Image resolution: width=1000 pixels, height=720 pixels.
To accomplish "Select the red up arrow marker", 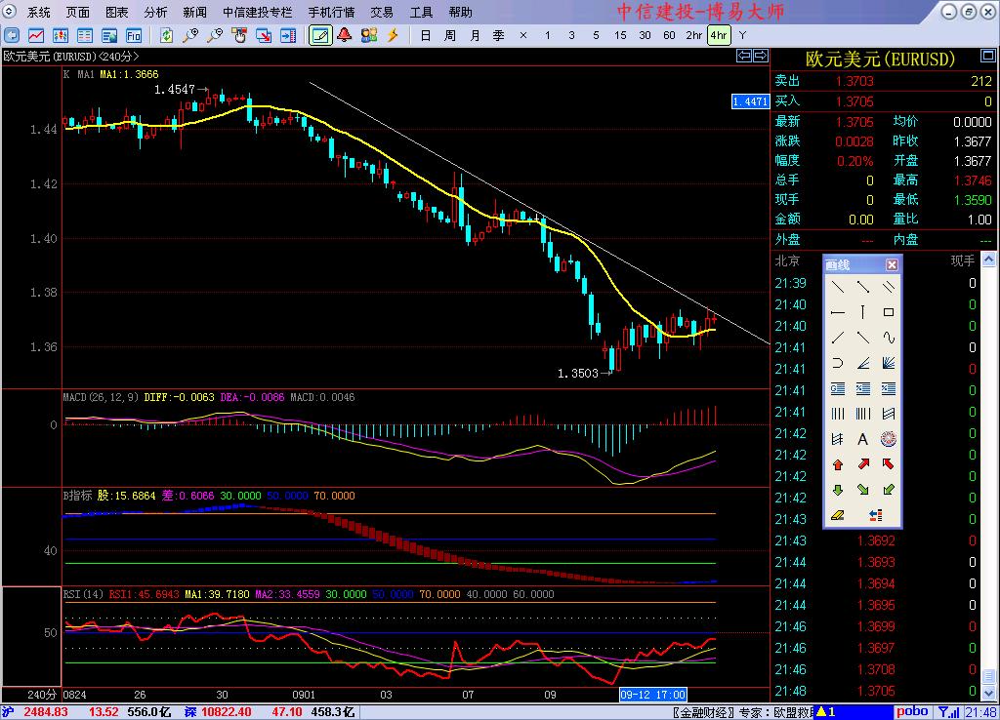I will coord(838,464).
